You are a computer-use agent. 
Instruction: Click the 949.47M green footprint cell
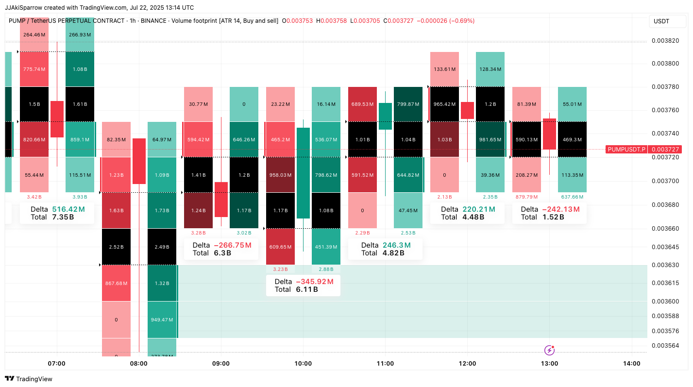(x=162, y=320)
